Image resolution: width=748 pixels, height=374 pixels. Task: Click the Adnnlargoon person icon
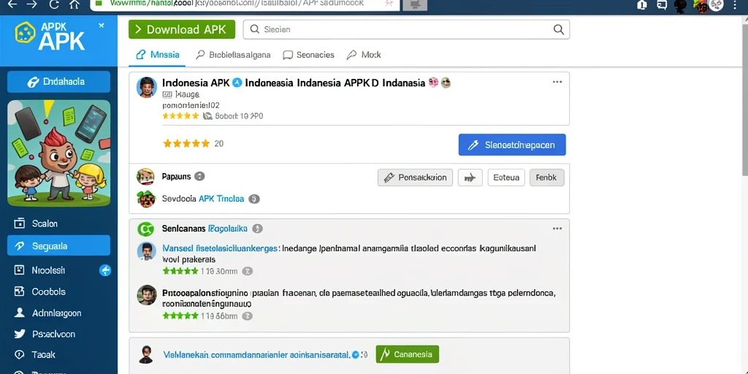click(x=19, y=313)
